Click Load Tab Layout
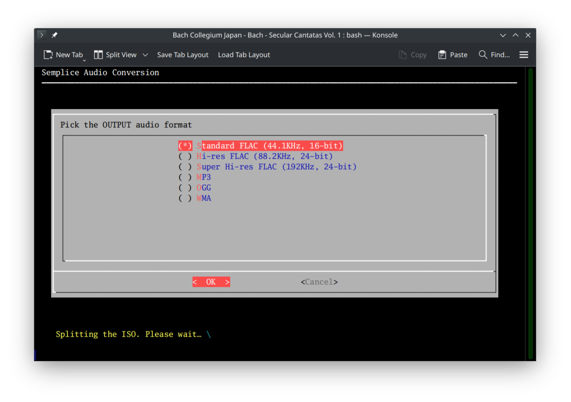Screen dimensions: 571x402 244,54
